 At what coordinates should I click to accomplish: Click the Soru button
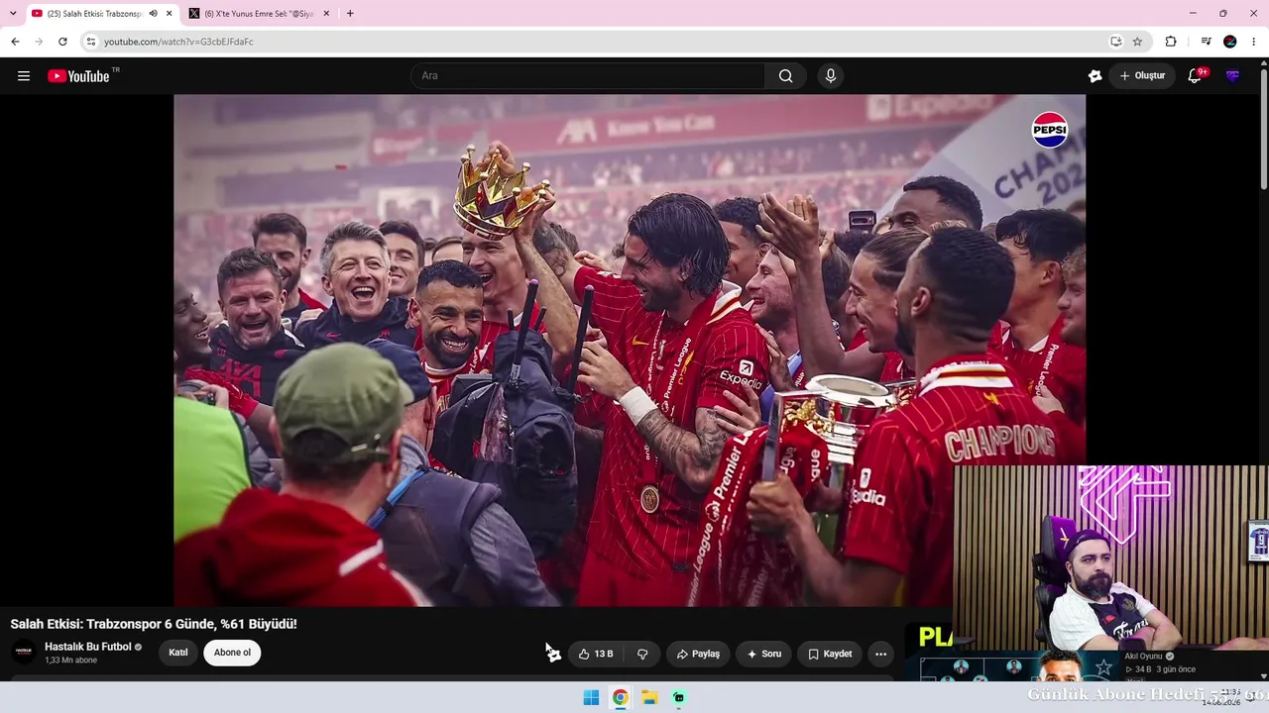(x=763, y=654)
